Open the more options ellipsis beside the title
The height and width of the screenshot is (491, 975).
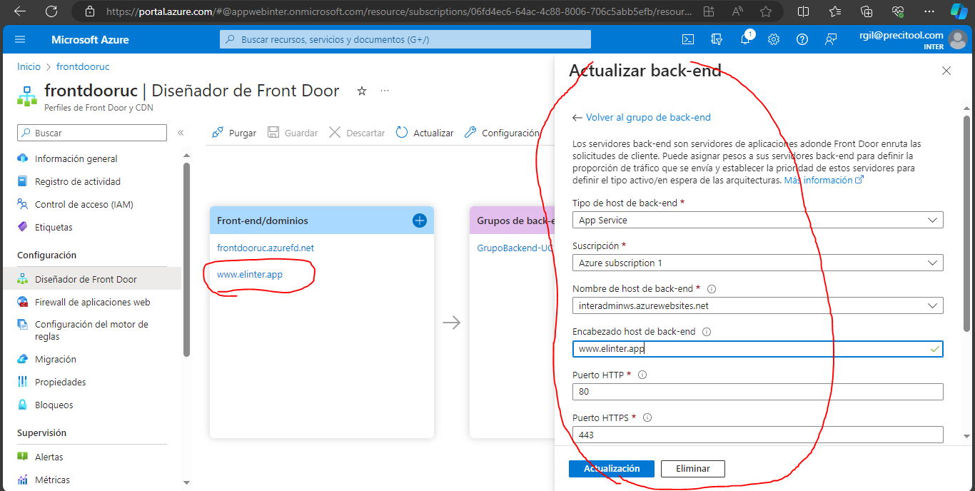click(385, 91)
